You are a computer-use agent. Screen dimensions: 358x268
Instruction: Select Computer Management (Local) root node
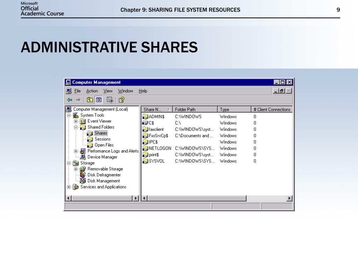tap(100, 109)
